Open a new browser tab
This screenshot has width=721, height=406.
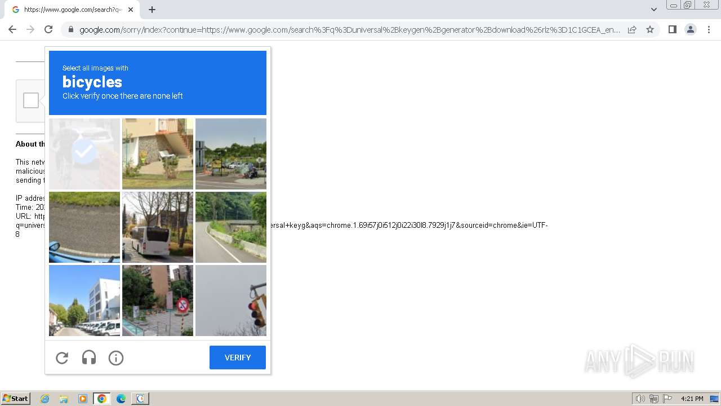coord(152,10)
